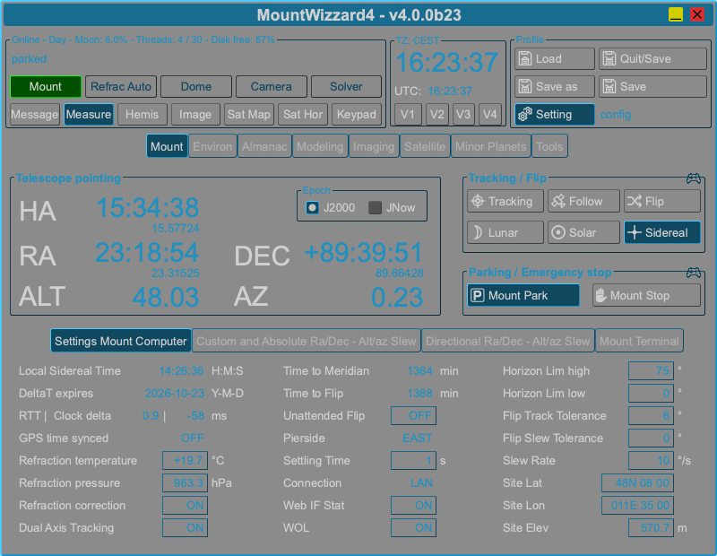Toggle the Solver device button
The width and height of the screenshot is (717, 556).
pos(346,86)
